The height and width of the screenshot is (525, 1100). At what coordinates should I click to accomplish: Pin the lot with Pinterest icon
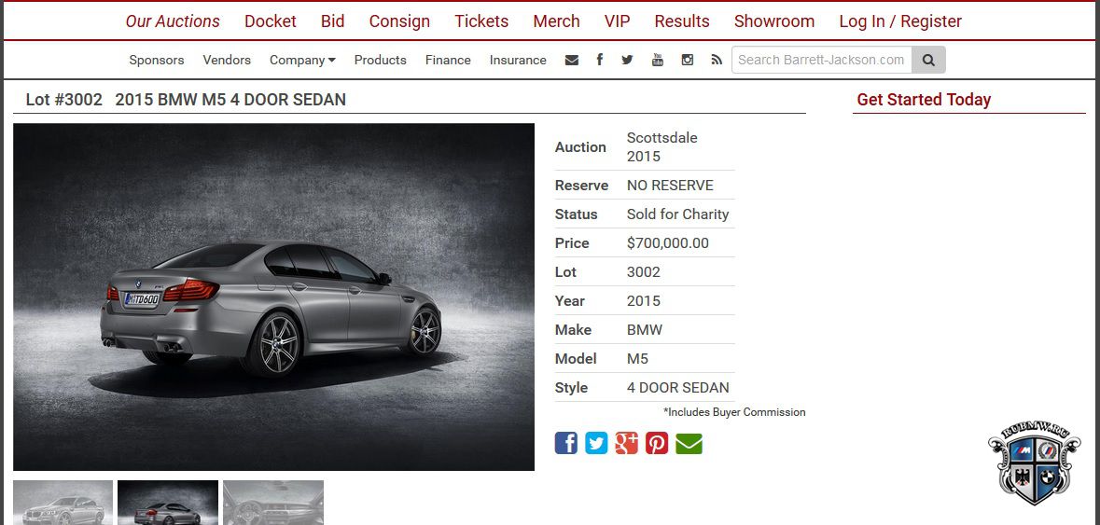pos(657,443)
